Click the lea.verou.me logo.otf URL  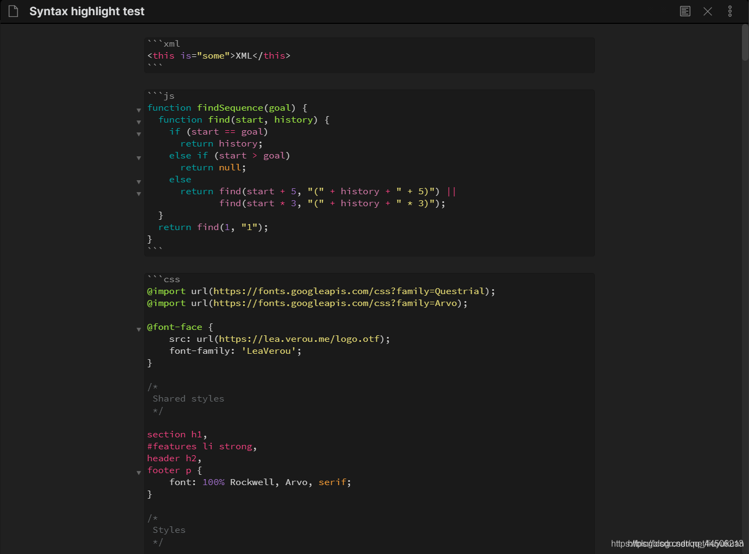(x=299, y=339)
